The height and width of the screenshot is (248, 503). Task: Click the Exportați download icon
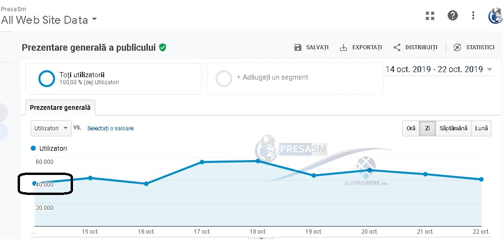point(344,47)
